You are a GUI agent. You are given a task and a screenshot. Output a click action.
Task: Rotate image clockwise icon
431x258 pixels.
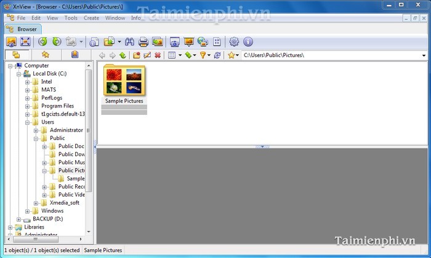click(57, 42)
